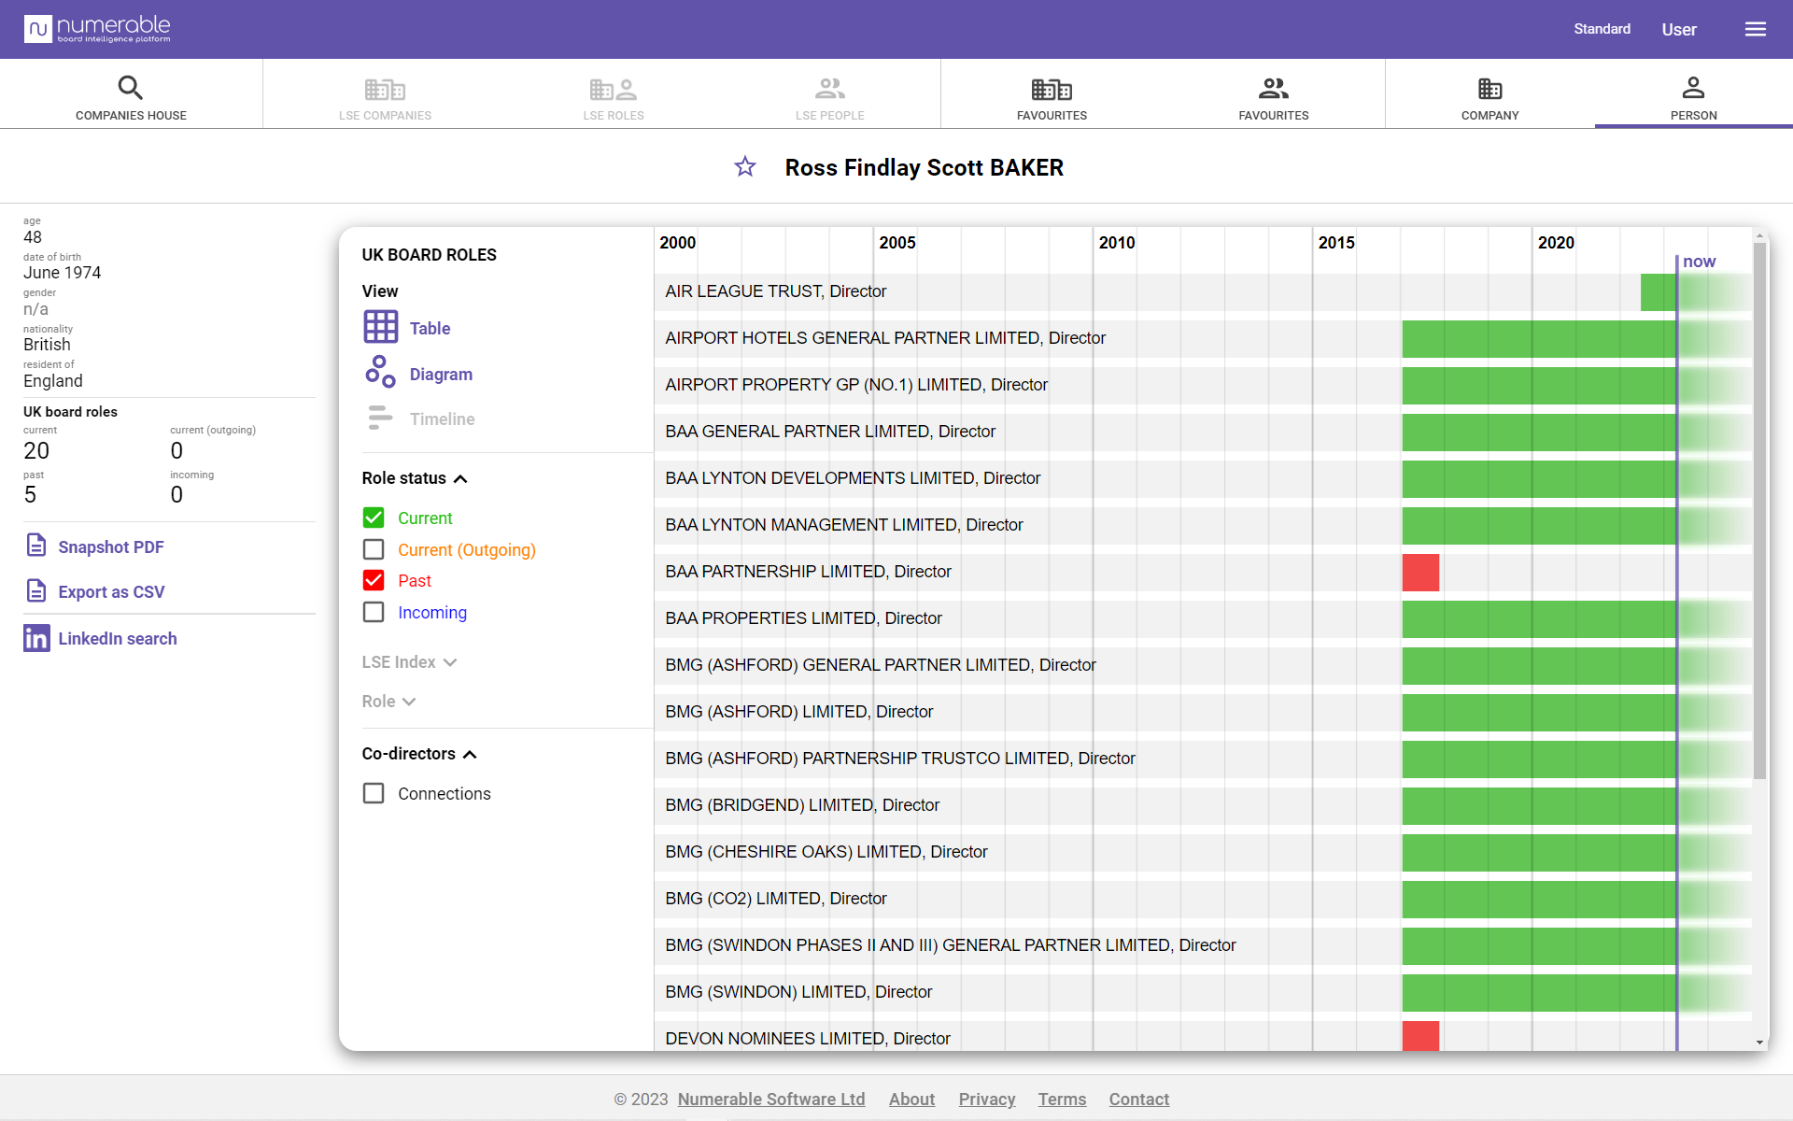This screenshot has height=1121, width=1793.
Task: Select AIRPORT HOTELS GENERAL PARTNER LIMITED row
Action: click(x=1203, y=339)
